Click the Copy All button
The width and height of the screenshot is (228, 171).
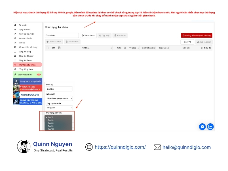[x=187, y=42]
